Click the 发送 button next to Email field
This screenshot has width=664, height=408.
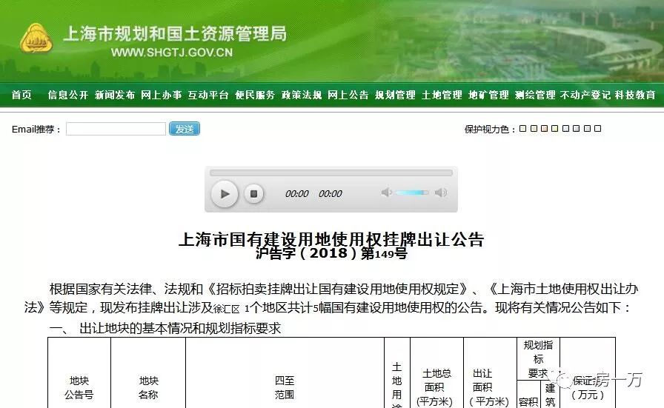click(x=185, y=129)
